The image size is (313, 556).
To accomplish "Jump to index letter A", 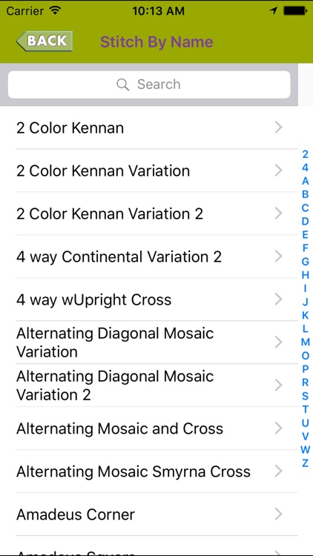I will pos(305,181).
